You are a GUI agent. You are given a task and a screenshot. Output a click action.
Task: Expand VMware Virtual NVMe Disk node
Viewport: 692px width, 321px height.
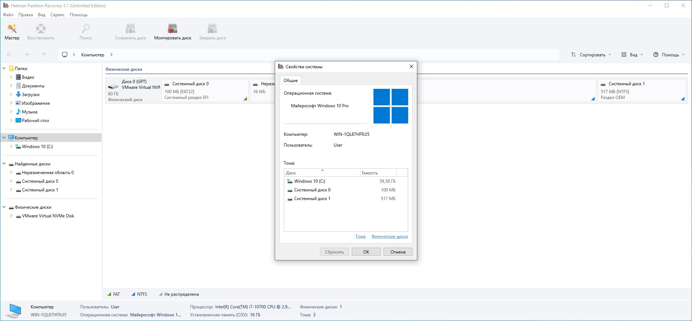tap(11, 216)
